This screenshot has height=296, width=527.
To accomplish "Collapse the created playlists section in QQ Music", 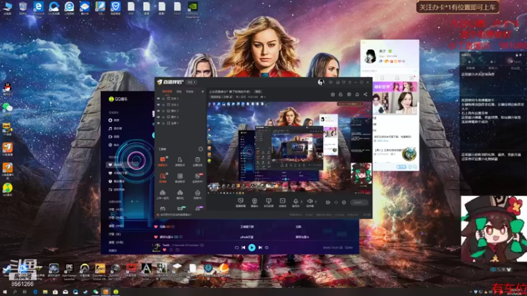I will point(137,201).
